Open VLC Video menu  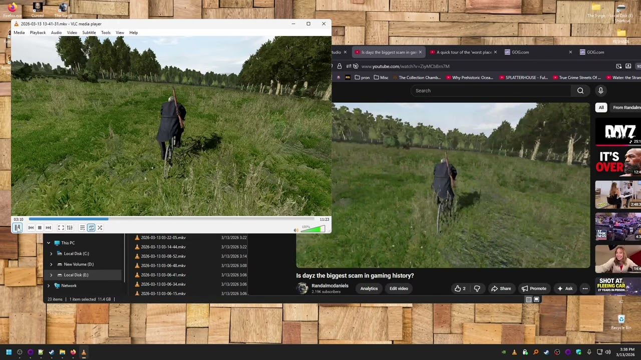72,32
